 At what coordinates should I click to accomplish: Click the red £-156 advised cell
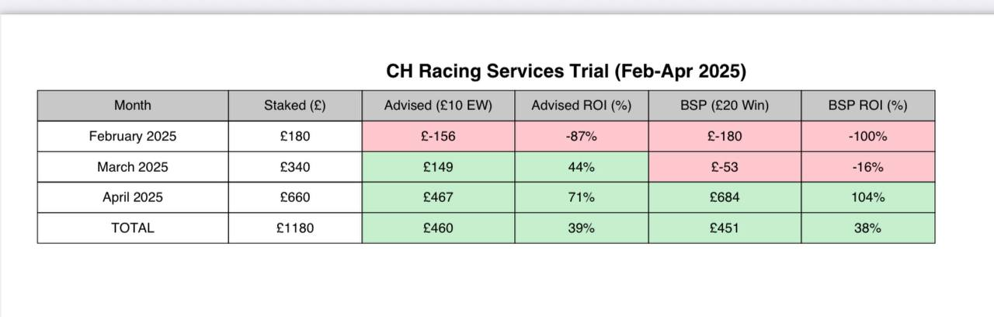coord(439,136)
